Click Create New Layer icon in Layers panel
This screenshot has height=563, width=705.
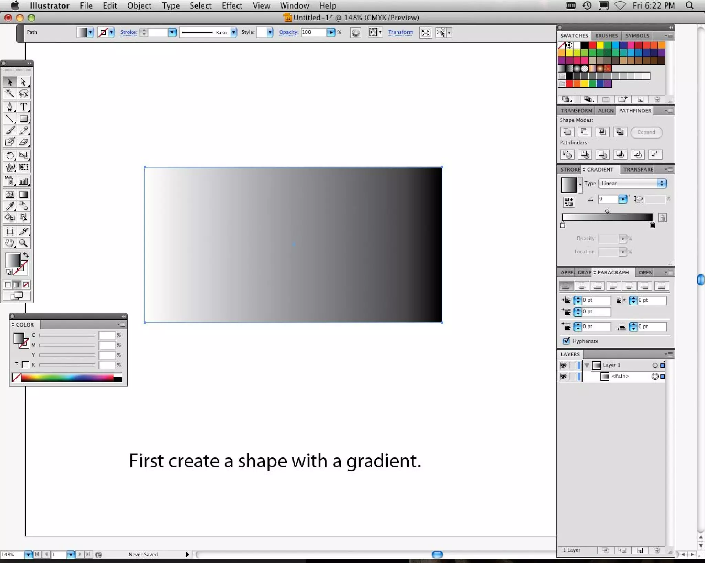click(640, 550)
